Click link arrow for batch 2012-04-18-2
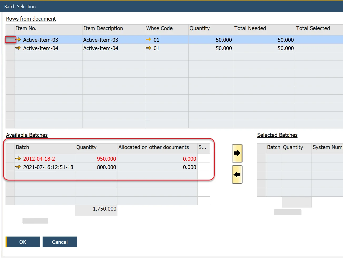This screenshot has width=343, height=259. (x=18, y=159)
